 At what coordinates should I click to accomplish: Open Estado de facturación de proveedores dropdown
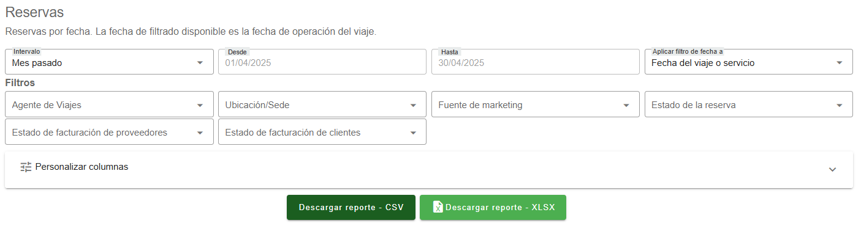109,132
